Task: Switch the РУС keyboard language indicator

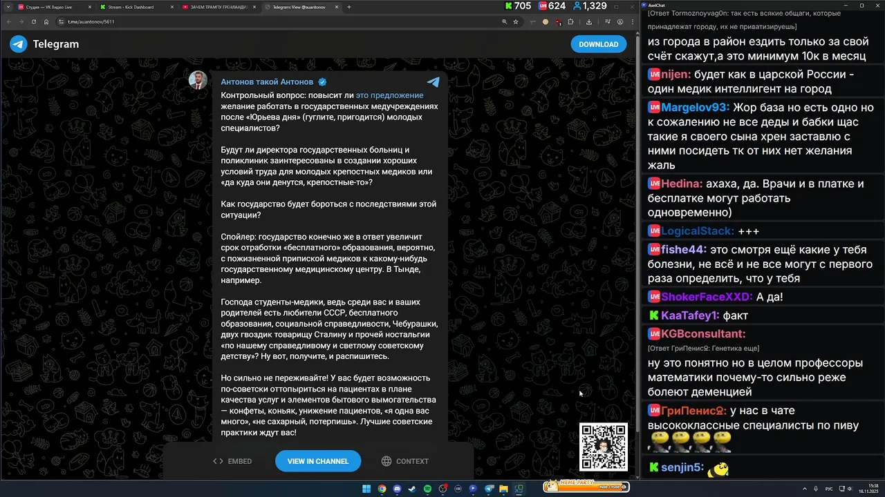Action: (829, 489)
